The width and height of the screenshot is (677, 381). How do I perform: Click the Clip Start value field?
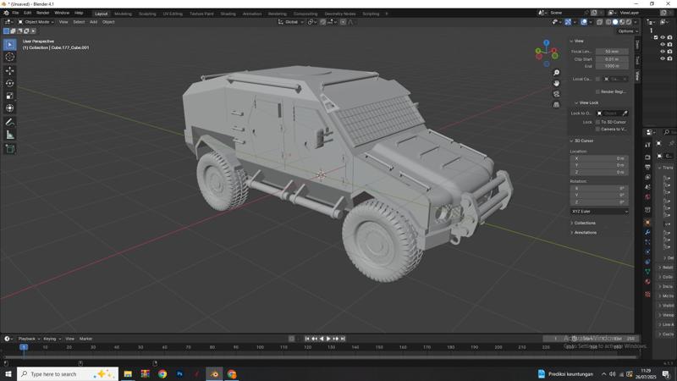pos(612,59)
